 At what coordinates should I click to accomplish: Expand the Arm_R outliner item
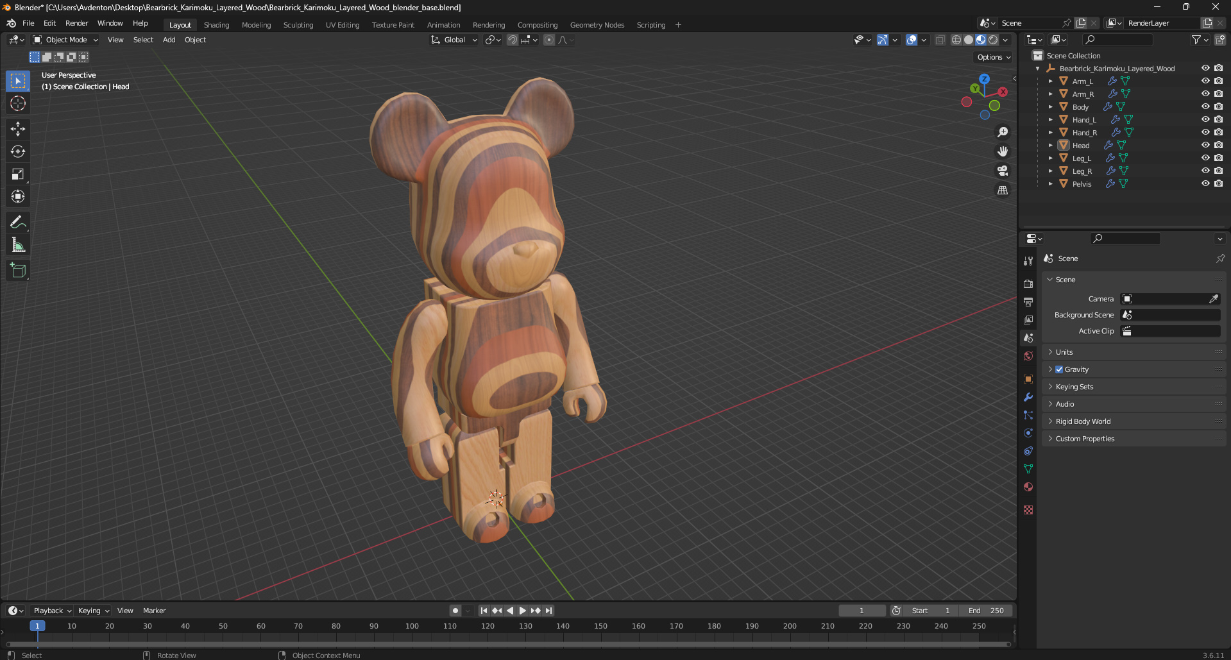1050,94
